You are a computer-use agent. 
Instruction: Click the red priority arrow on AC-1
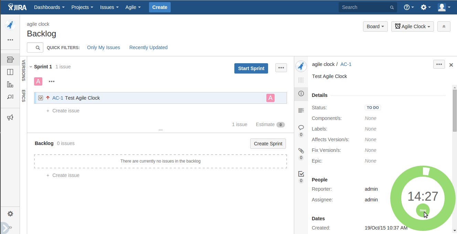coord(48,98)
